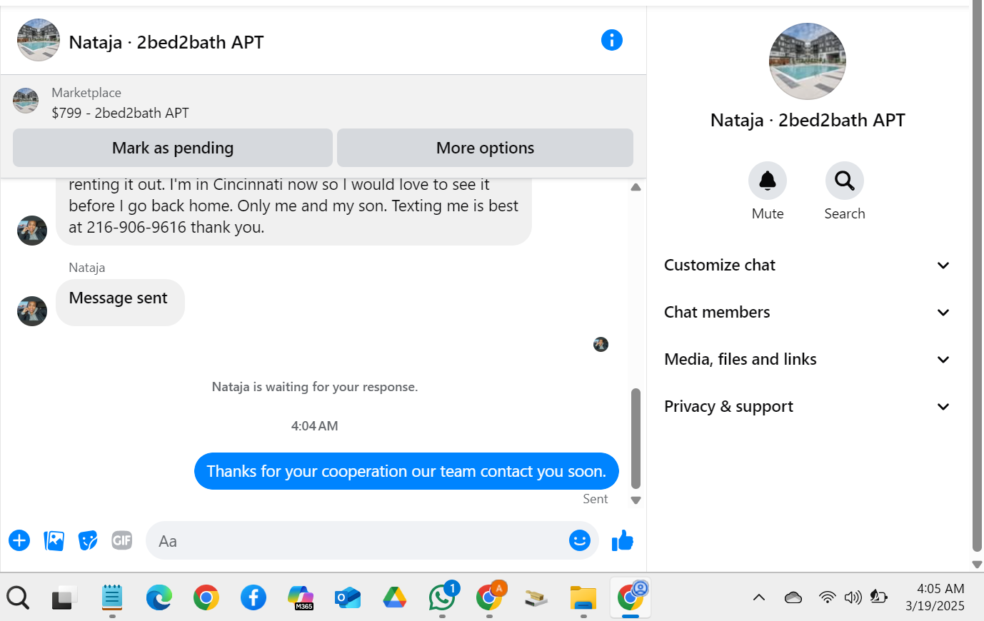Image resolution: width=984 pixels, height=621 pixels.
Task: Open the GIF picker
Action: 122,540
